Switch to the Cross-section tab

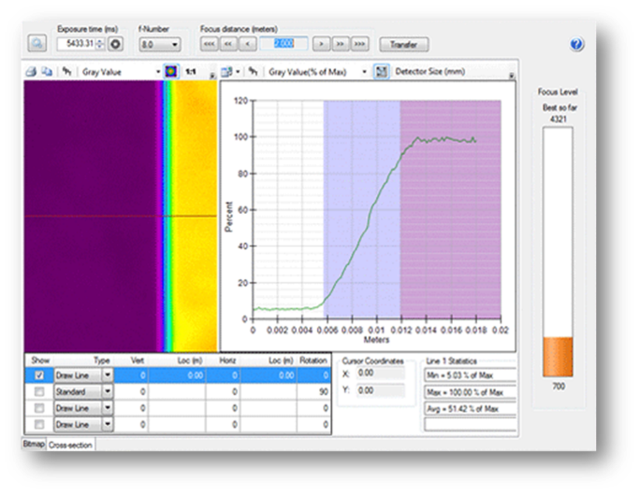click(71, 445)
